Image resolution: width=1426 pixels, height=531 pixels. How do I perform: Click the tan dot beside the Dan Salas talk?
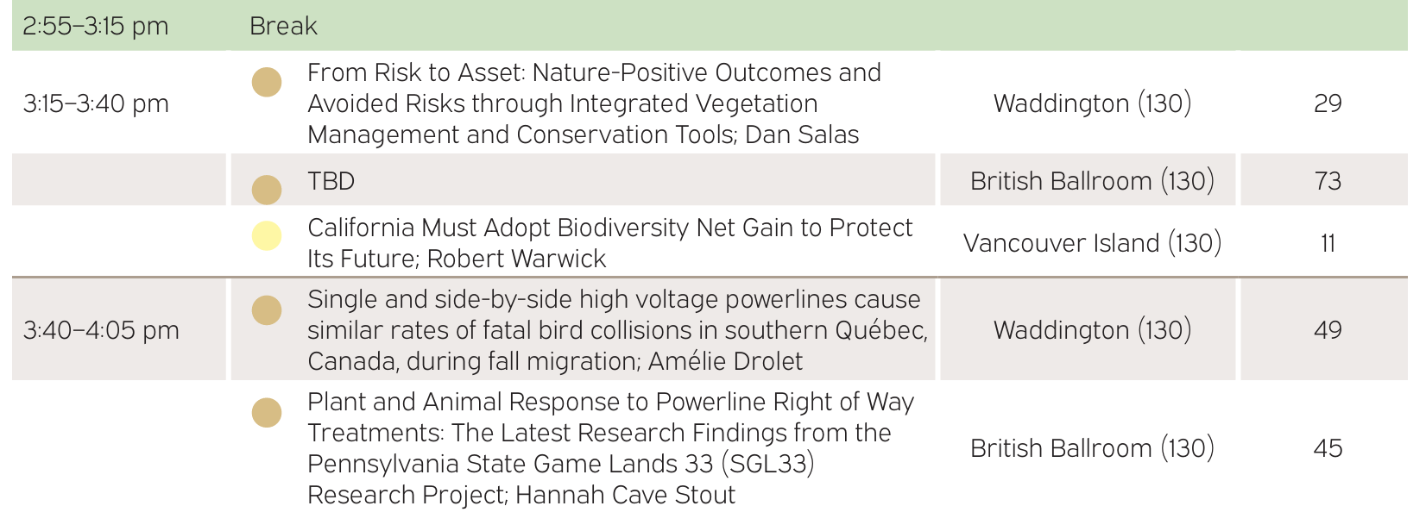tap(267, 83)
